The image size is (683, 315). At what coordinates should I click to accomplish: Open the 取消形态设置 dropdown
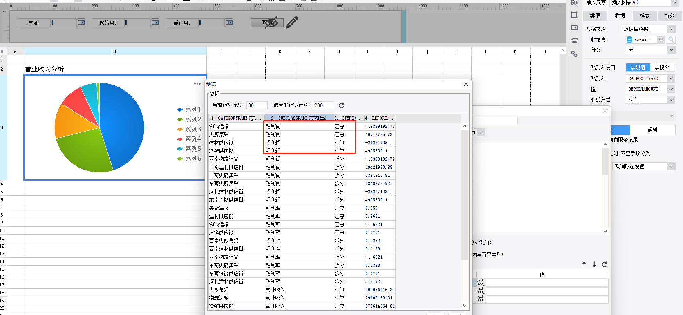tap(671, 166)
